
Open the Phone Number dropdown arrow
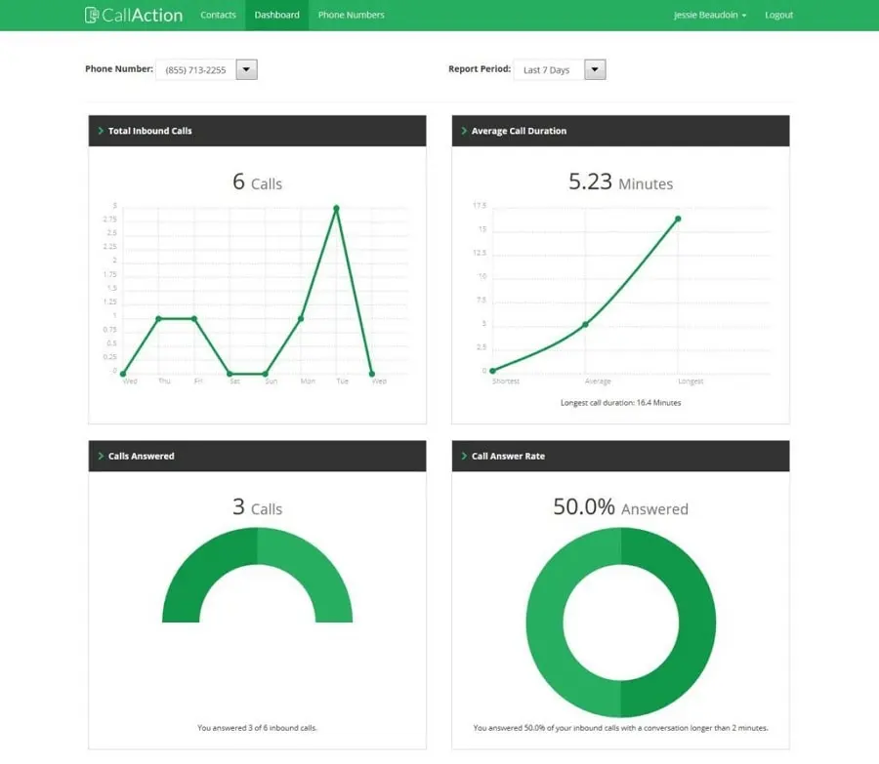pyautogui.click(x=247, y=69)
